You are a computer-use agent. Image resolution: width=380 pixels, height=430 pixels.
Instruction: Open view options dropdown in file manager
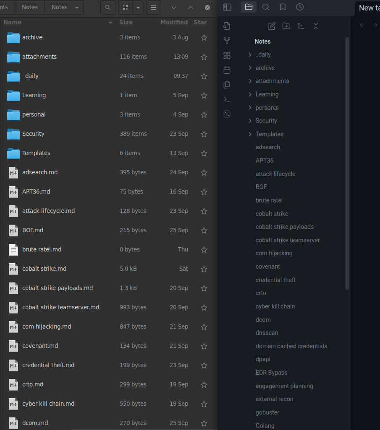138,8
